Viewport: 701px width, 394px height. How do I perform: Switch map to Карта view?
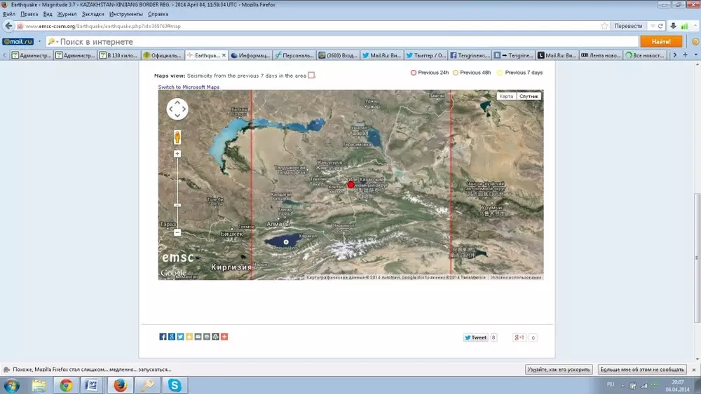506,96
